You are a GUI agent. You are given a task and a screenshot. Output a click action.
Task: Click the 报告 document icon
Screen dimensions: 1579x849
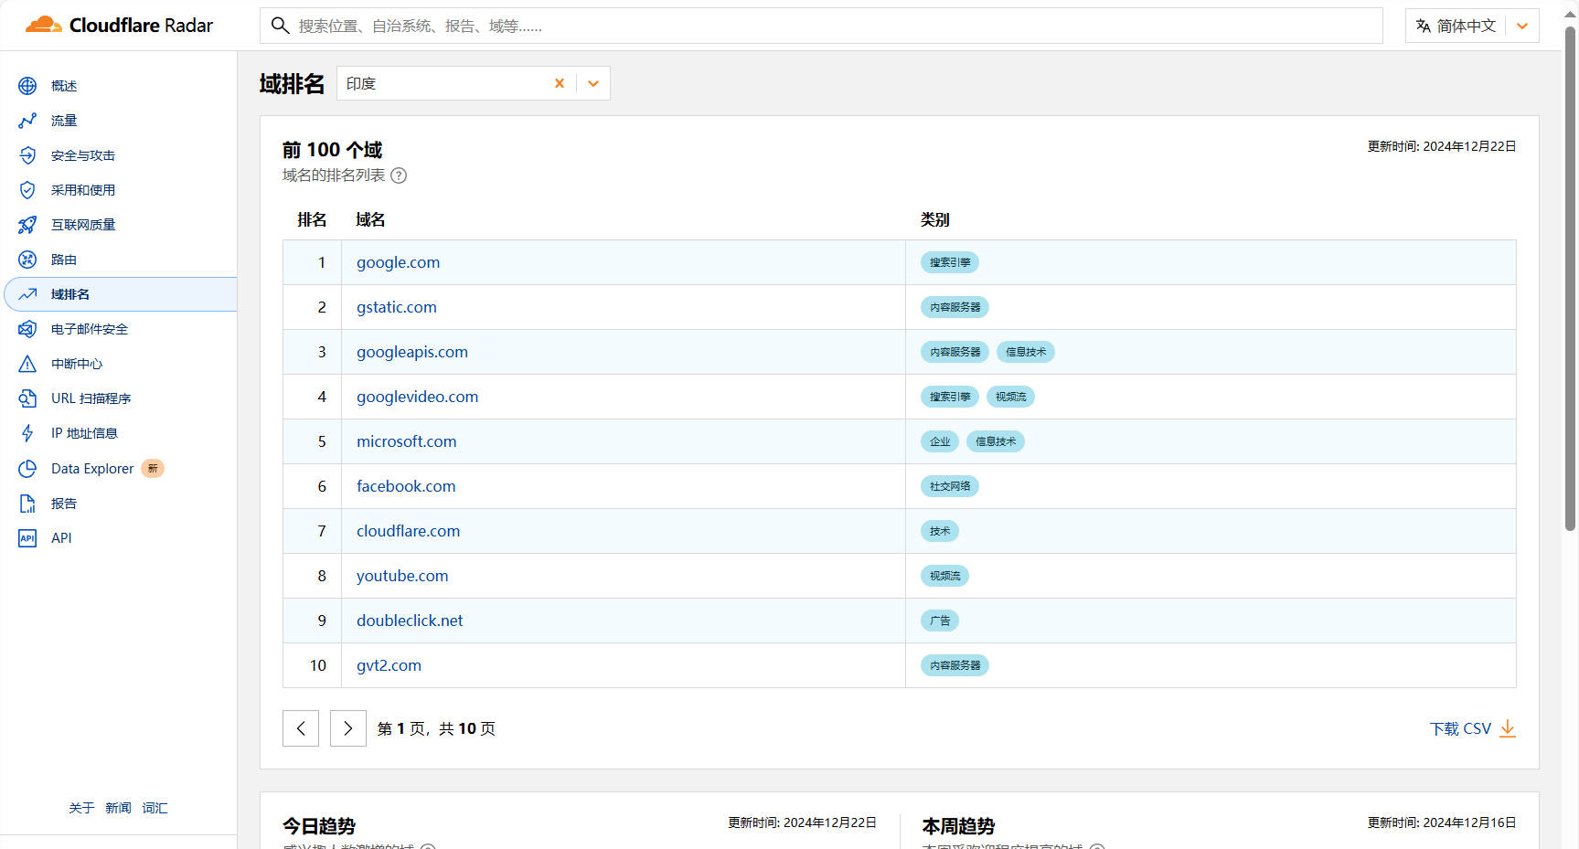27,504
